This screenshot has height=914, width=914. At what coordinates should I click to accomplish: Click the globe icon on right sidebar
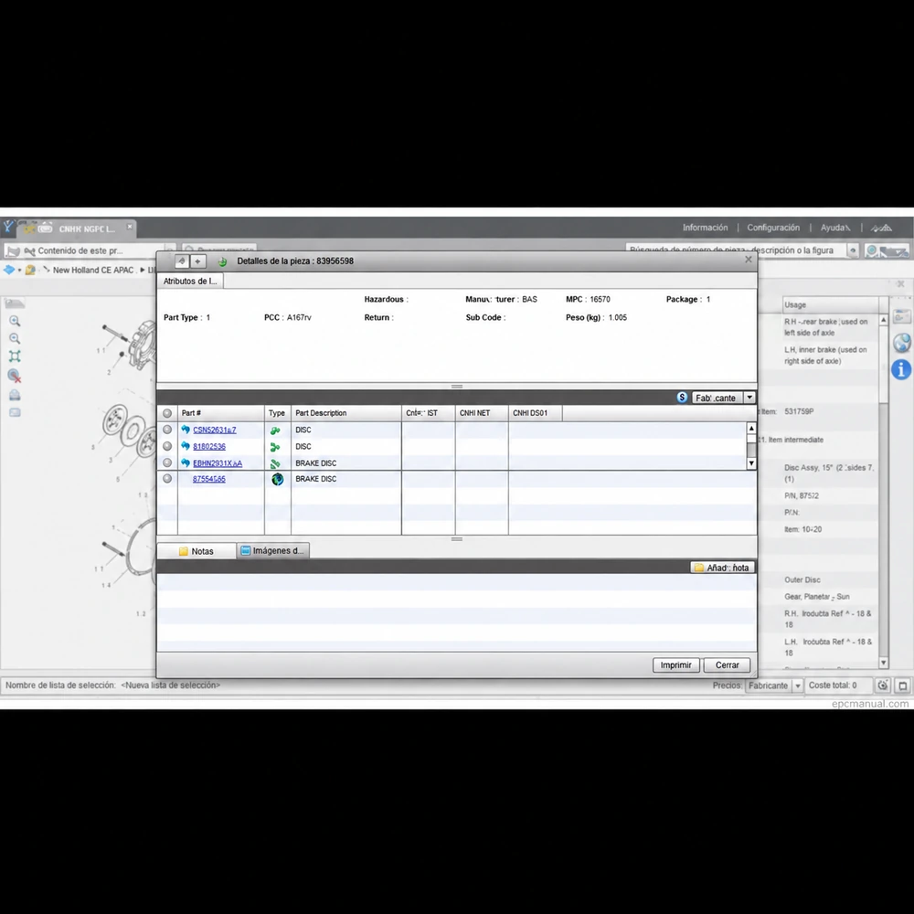pos(901,343)
